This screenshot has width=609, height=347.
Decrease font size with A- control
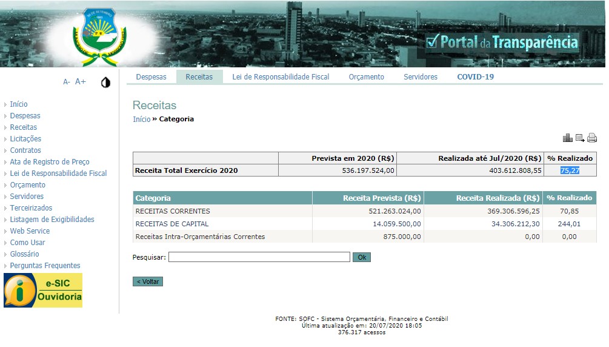pyautogui.click(x=67, y=82)
